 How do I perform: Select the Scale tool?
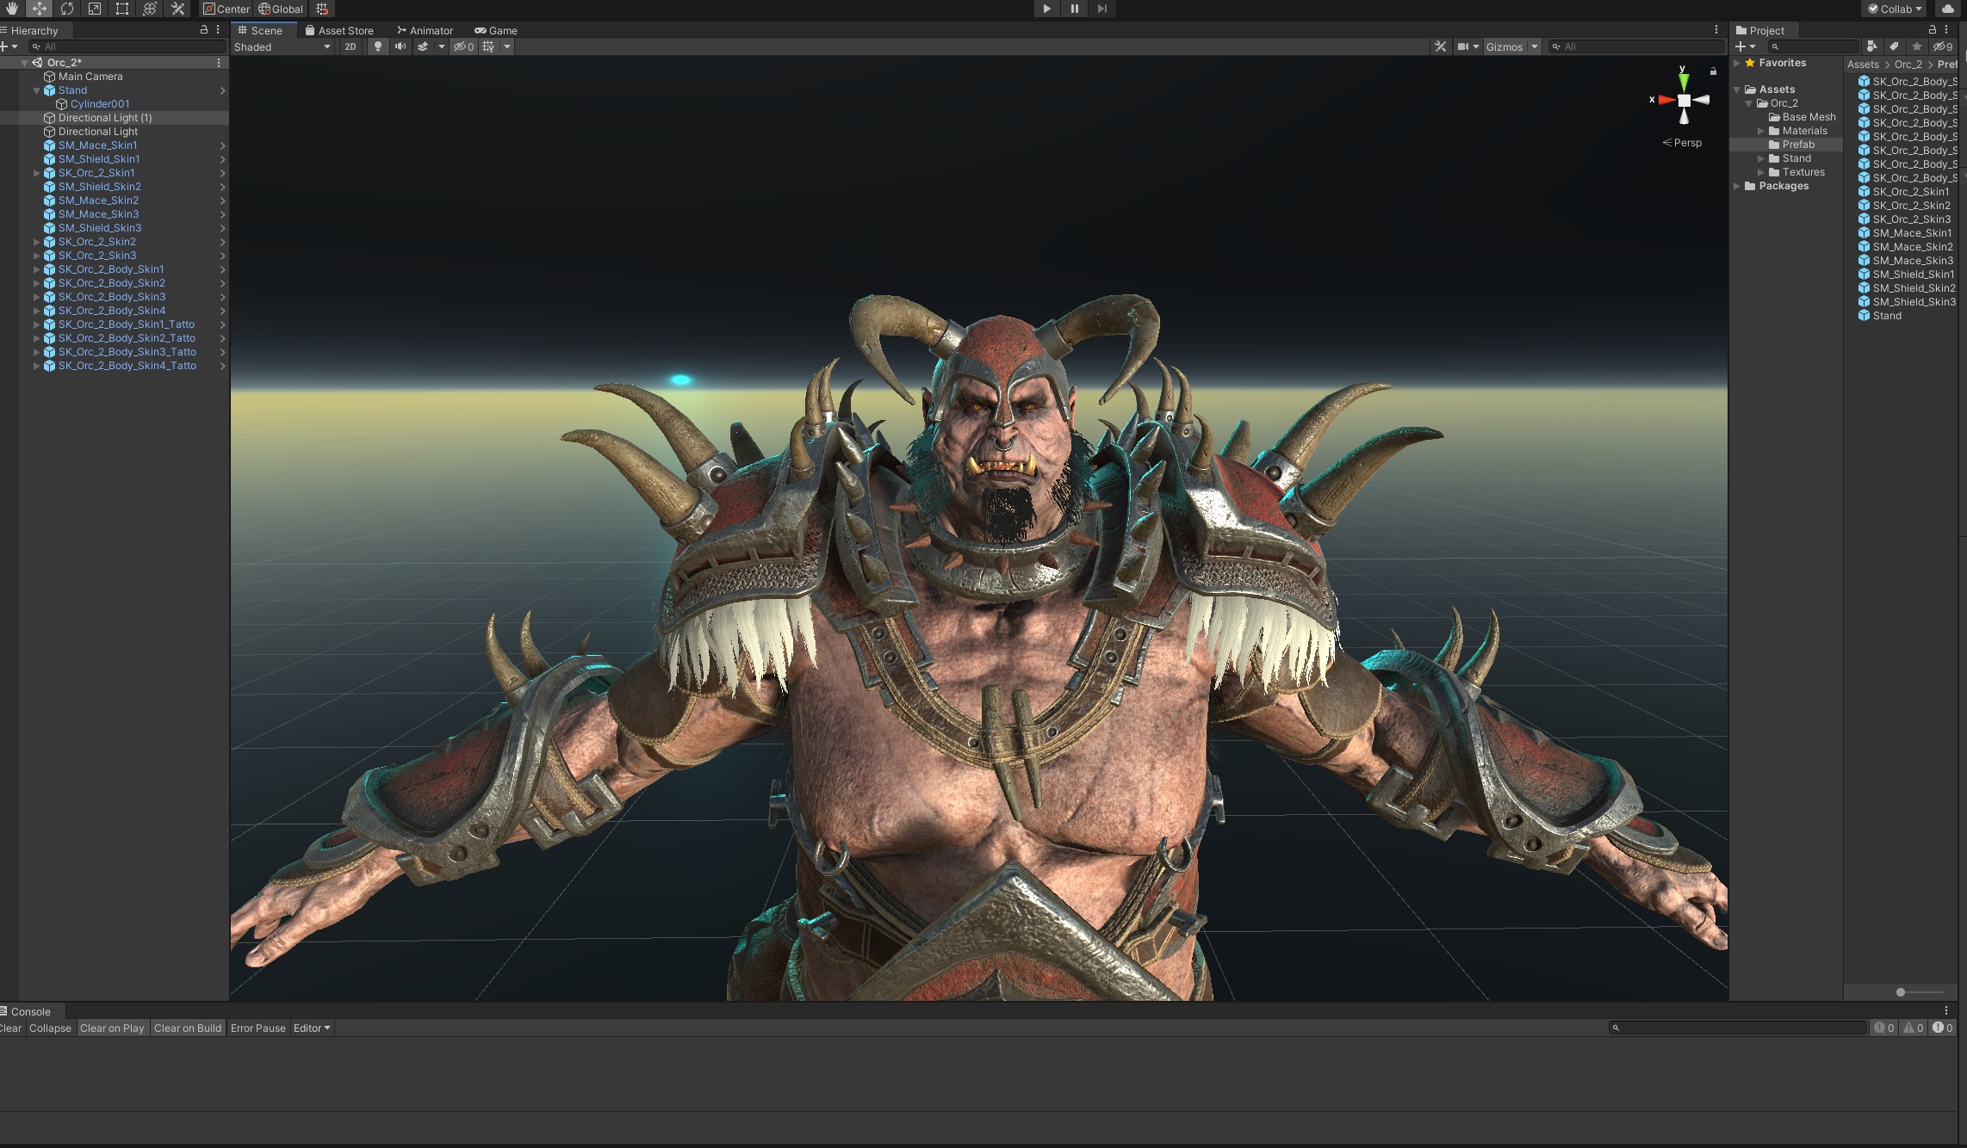tap(95, 9)
